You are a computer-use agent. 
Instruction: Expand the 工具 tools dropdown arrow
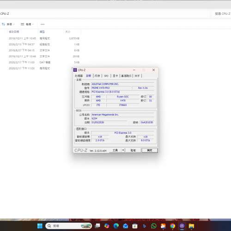[123, 150]
